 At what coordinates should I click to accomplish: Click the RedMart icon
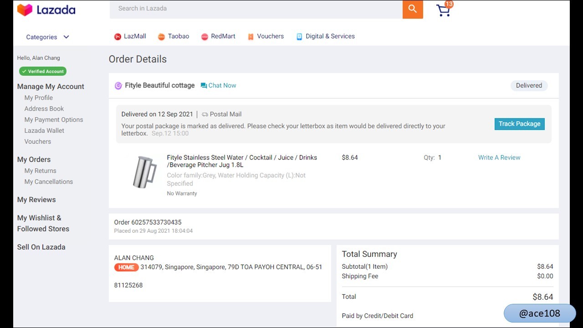[x=205, y=37]
